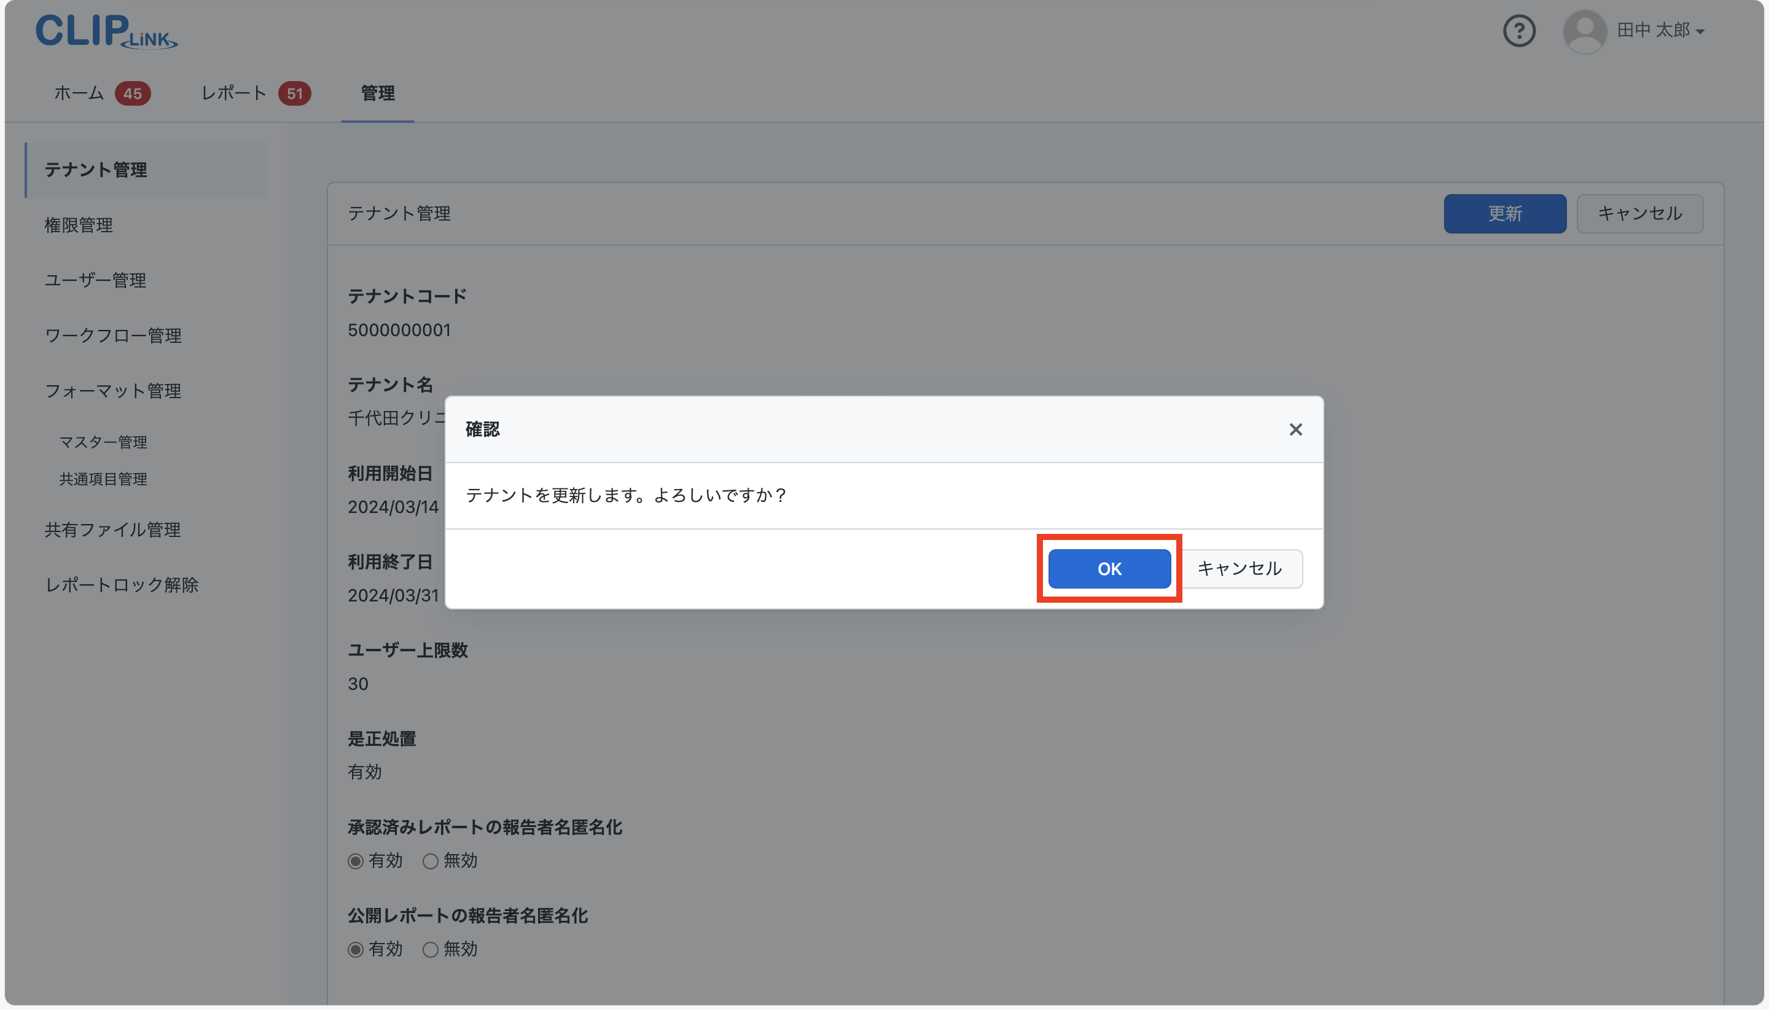Click the user avatar icon
This screenshot has height=1010, width=1769.
tap(1585, 31)
